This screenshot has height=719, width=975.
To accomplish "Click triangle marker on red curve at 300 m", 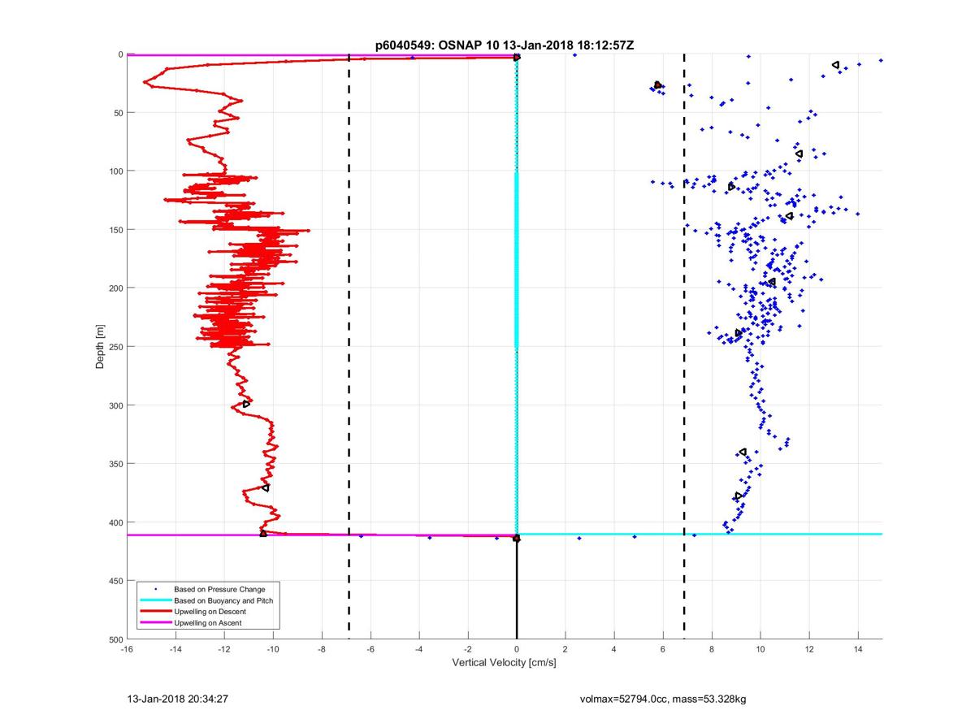I will coord(246,404).
